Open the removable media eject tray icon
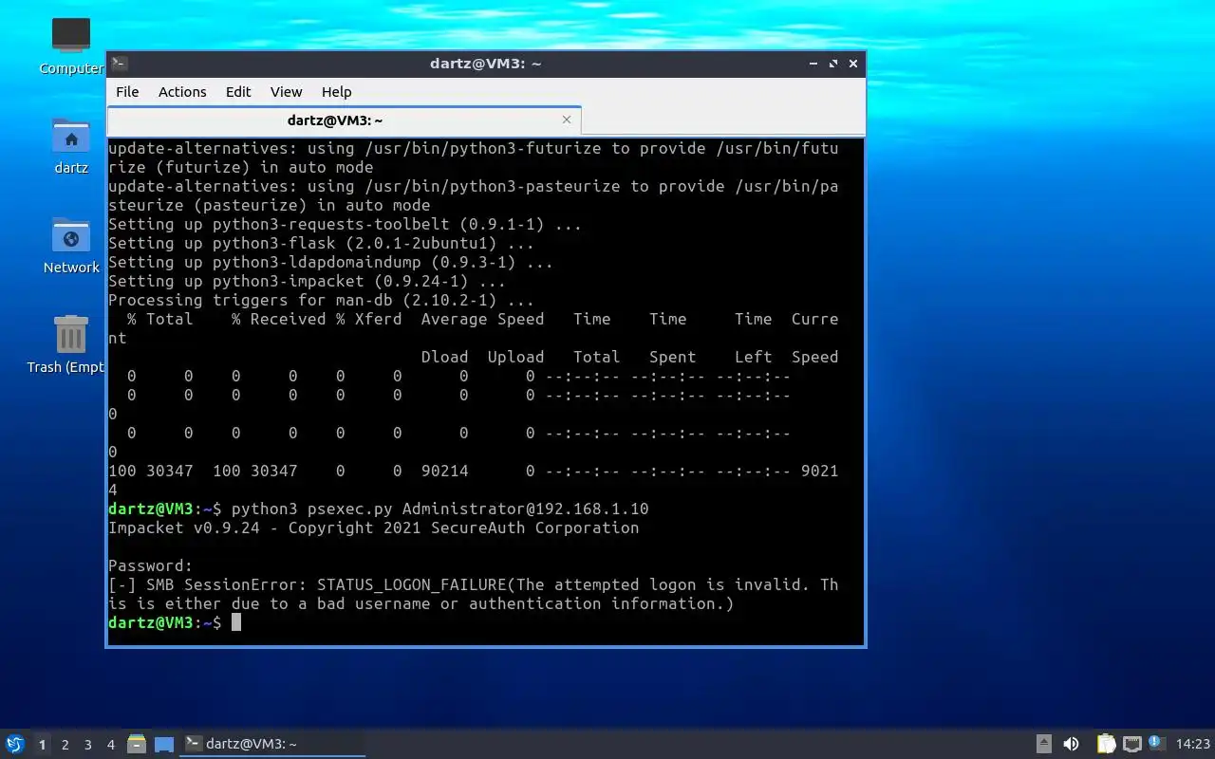Image resolution: width=1215 pixels, height=759 pixels. tap(1043, 744)
